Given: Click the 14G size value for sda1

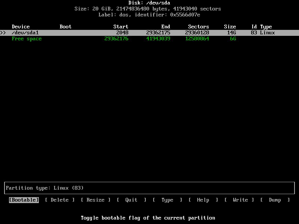Looking at the screenshot, I should coord(232,33).
